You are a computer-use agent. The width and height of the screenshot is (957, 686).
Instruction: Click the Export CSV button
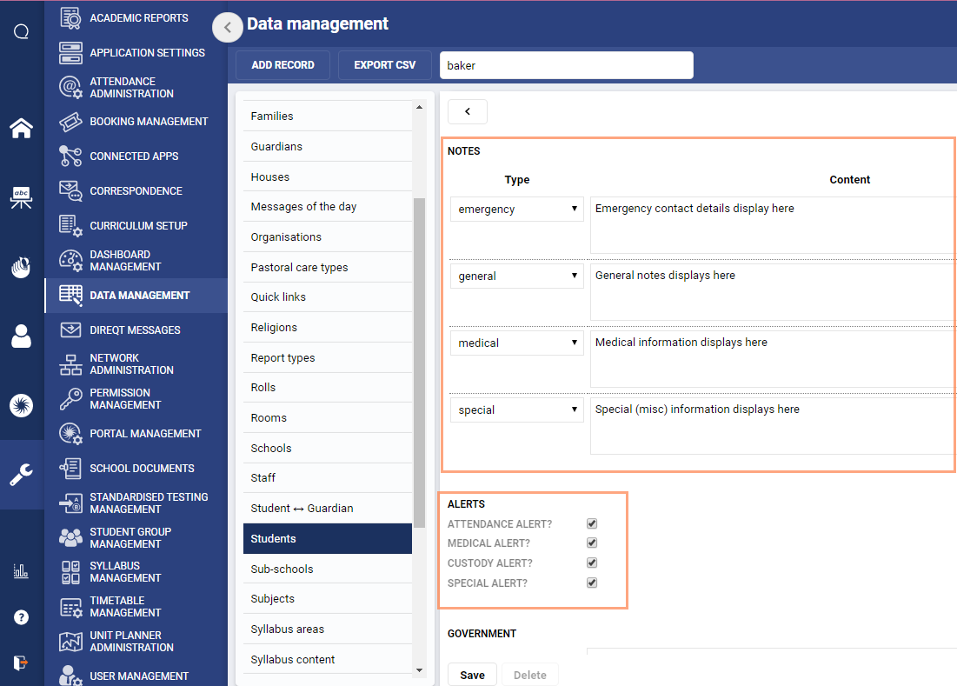pyautogui.click(x=384, y=64)
